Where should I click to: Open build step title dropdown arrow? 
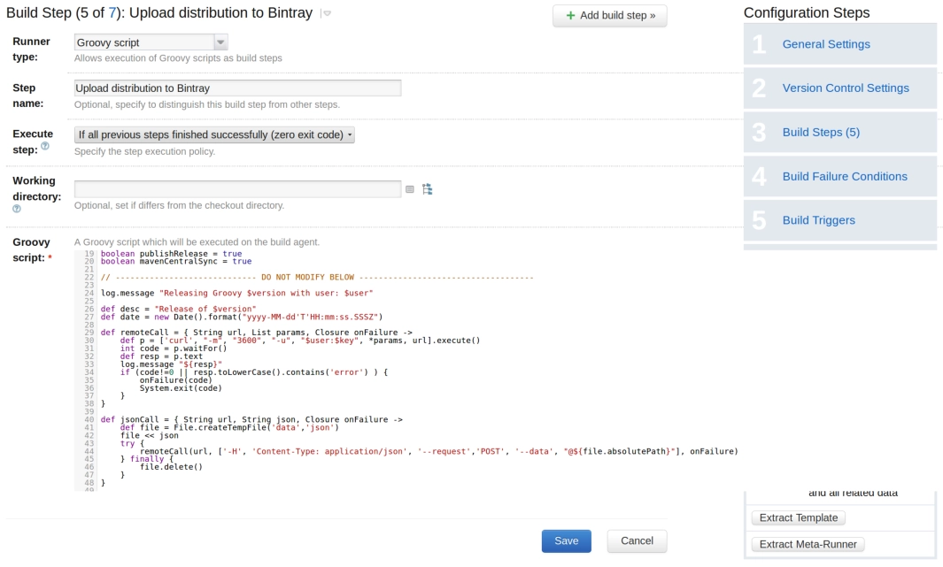327,13
